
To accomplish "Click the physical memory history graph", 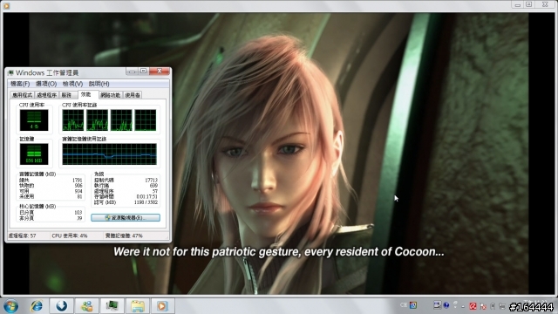I will coord(109,154).
